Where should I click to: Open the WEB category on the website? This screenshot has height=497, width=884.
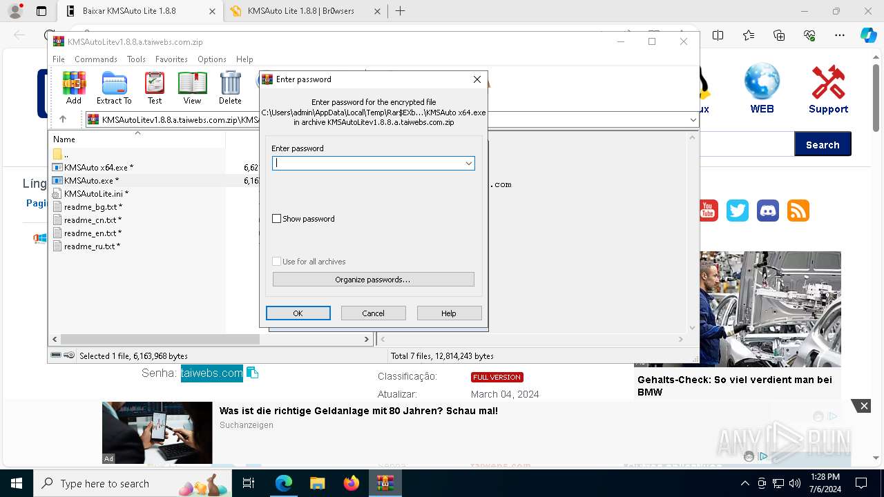tap(762, 88)
